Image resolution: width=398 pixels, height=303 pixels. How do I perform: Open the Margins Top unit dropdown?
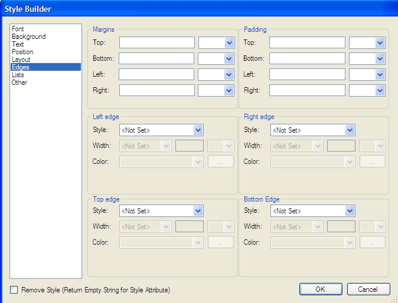pyautogui.click(x=229, y=42)
